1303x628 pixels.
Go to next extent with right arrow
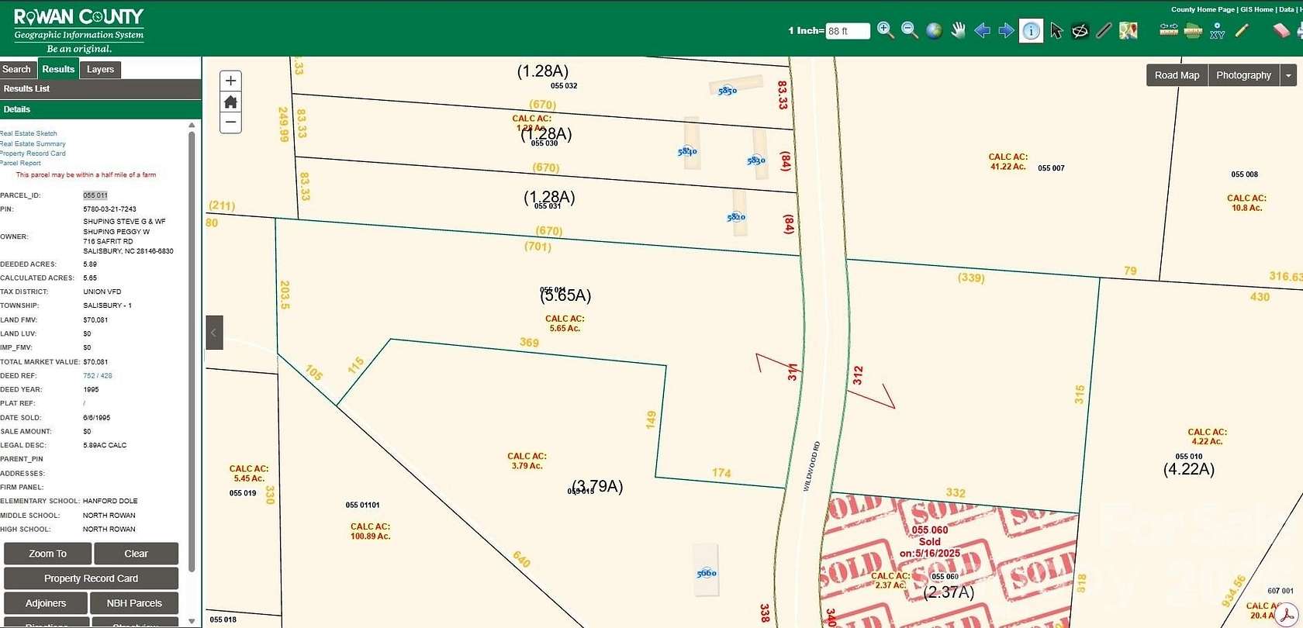click(x=1006, y=30)
